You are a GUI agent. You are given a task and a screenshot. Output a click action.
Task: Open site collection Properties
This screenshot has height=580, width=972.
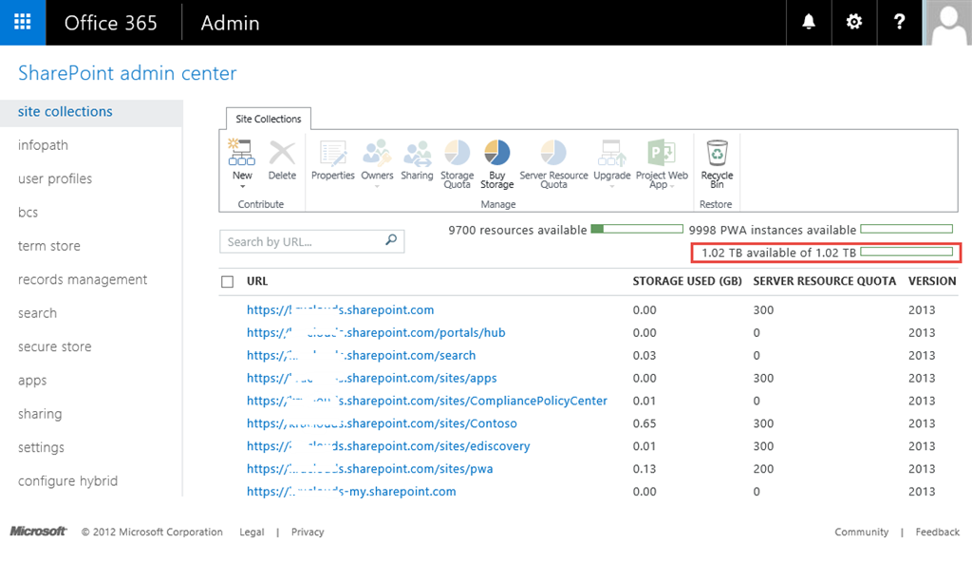click(x=333, y=159)
